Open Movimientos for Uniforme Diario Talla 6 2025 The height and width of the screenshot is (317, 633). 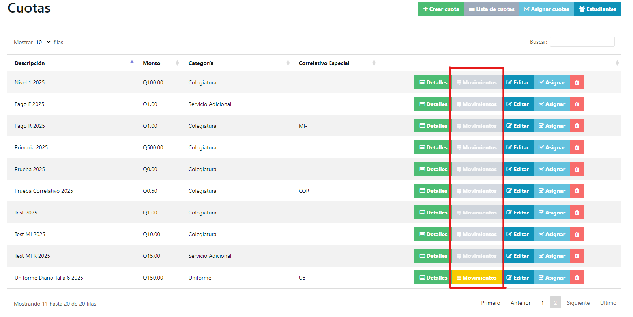[x=477, y=278]
